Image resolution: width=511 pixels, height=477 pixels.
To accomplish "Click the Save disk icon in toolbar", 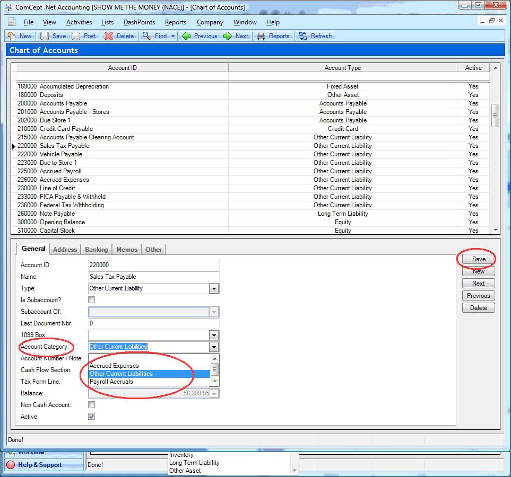I will click(45, 36).
